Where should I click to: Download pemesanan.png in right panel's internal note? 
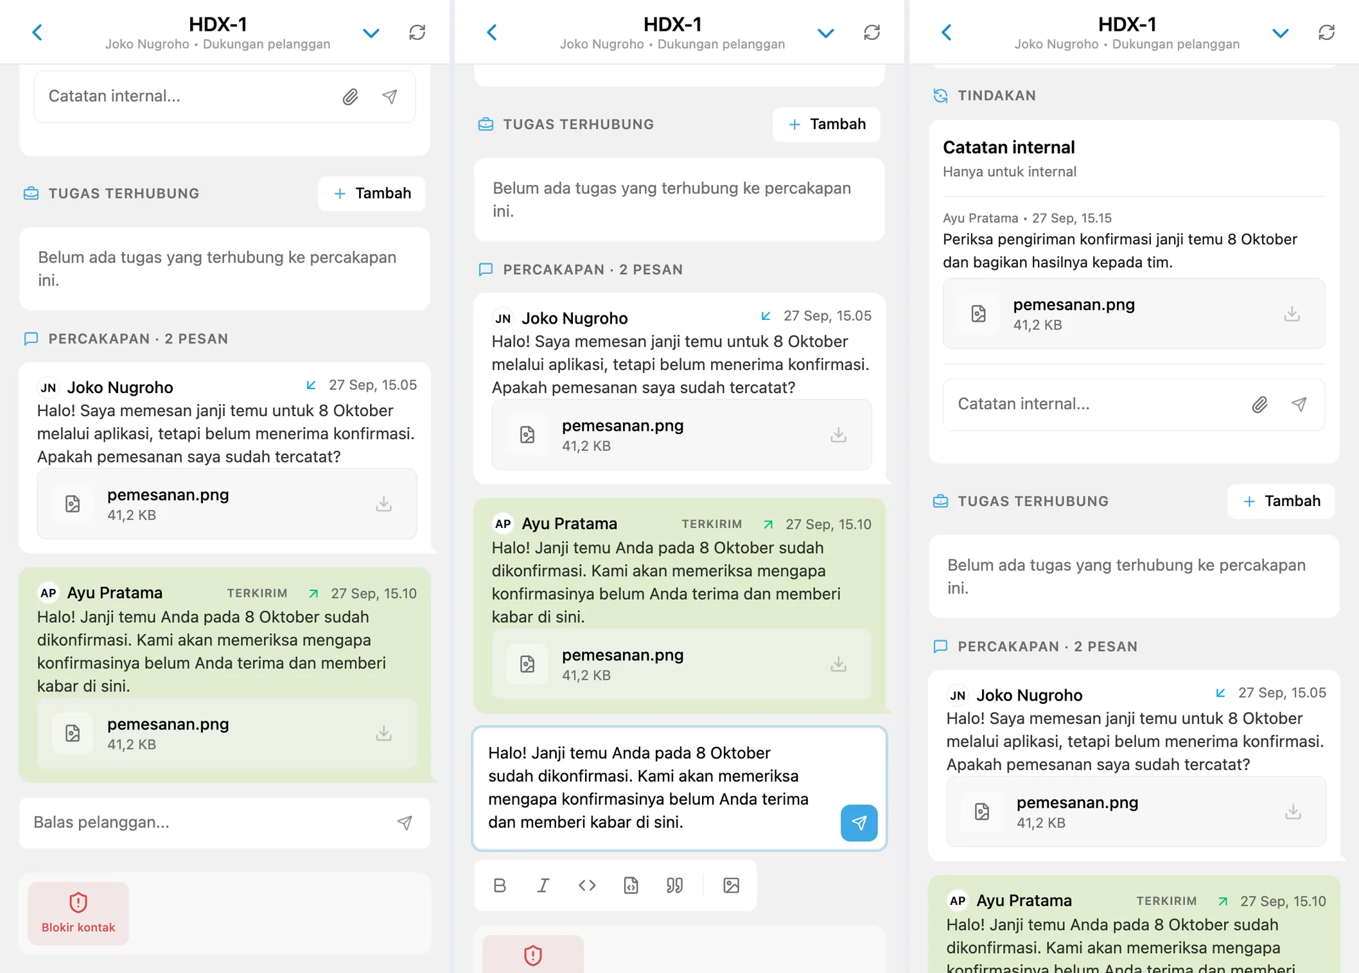pos(1292,314)
